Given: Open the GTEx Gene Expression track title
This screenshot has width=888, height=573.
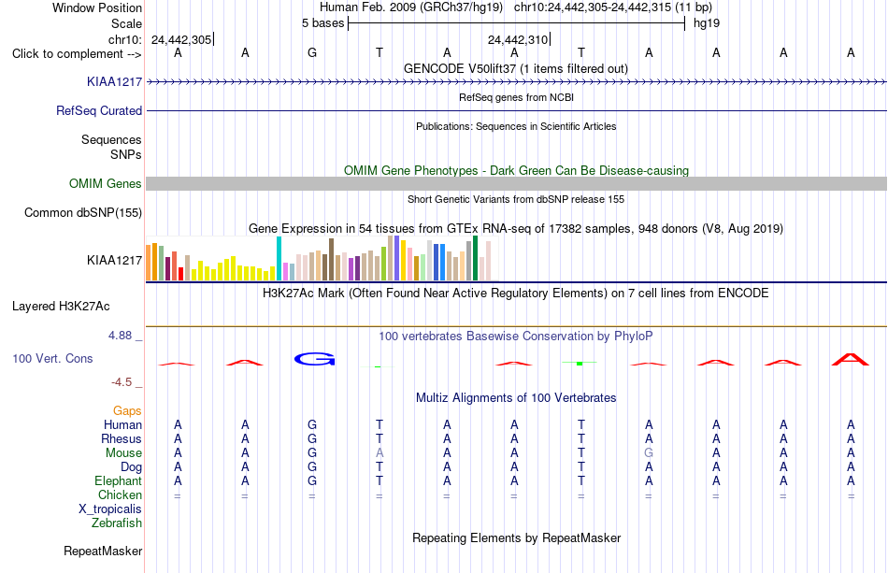Looking at the screenshot, I should pyautogui.click(x=516, y=229).
